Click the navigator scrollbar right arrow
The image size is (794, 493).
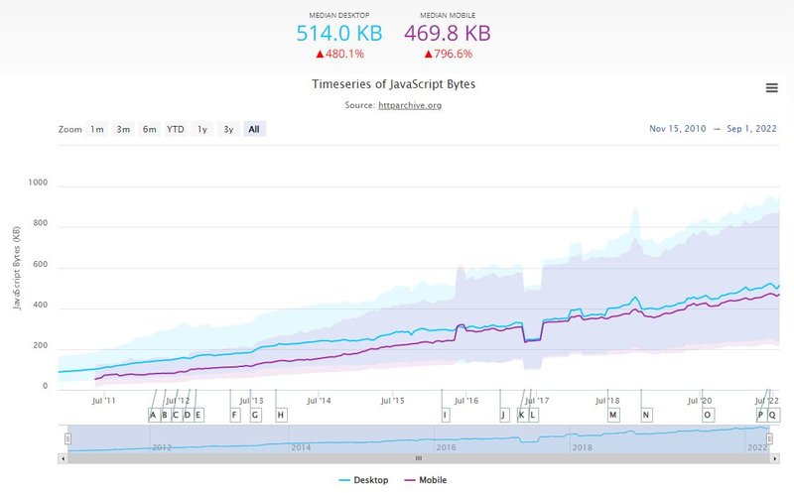pyautogui.click(x=775, y=458)
